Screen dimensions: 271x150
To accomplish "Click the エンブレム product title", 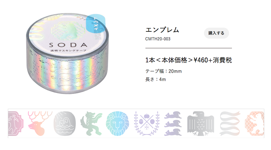I will pos(162,30).
